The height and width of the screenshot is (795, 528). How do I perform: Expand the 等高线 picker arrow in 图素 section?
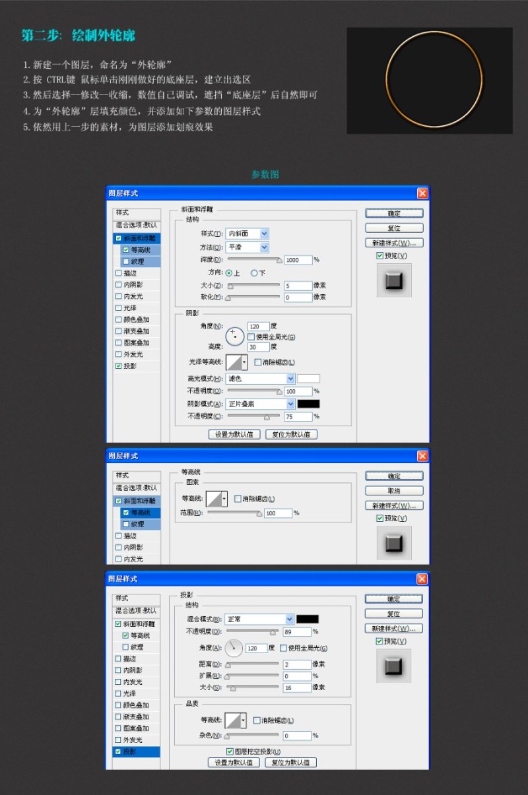[x=224, y=499]
